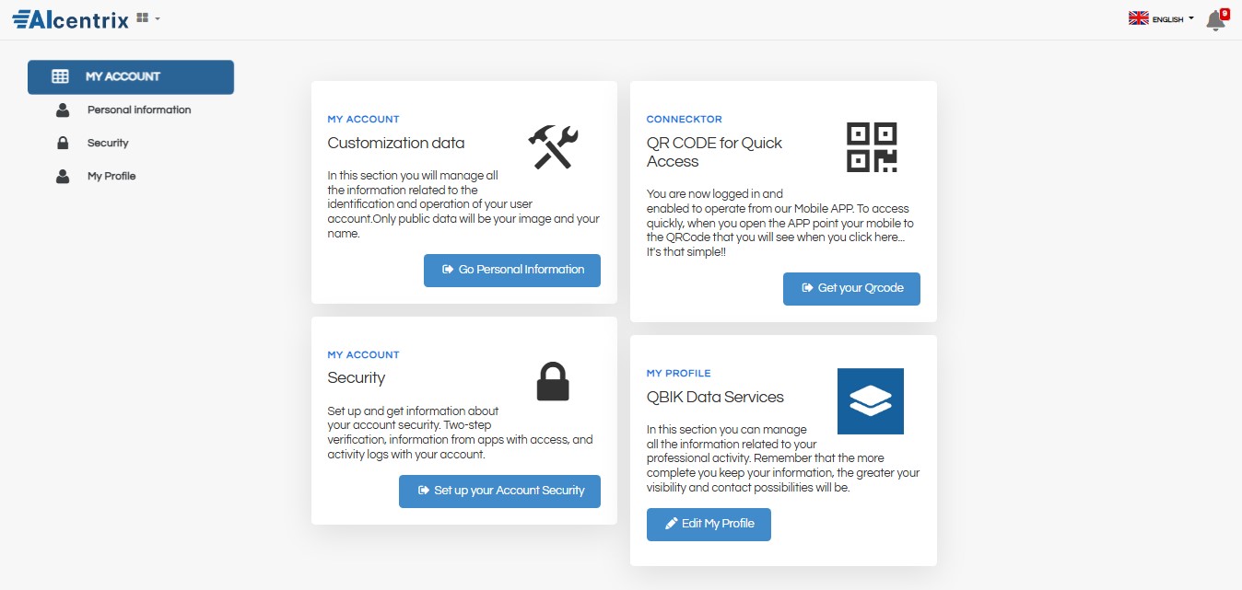1242x590 pixels.
Task: Click the UK flag icon
Action: click(x=1138, y=18)
